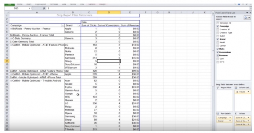
Task: Collapse the BidRivals Penny Auction France group
Action: coord(11,29)
